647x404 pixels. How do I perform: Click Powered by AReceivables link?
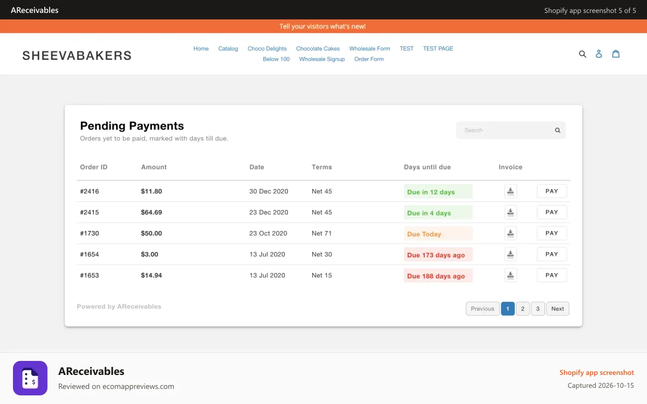point(119,307)
